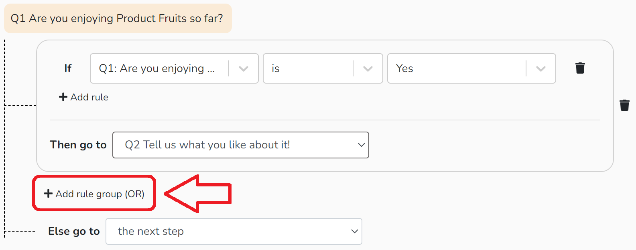This screenshot has width=636, height=250.
Task: Expand the 'is' operator chevron
Action: (x=368, y=68)
